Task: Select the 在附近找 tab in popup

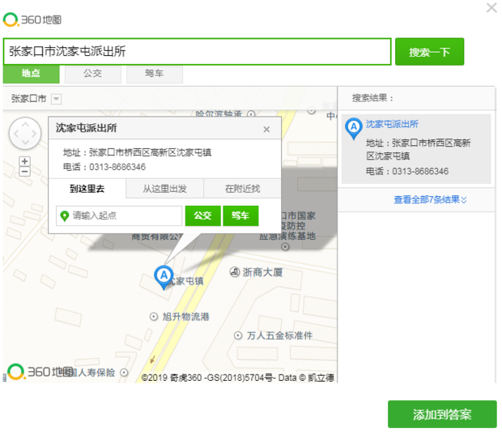Action: click(242, 189)
